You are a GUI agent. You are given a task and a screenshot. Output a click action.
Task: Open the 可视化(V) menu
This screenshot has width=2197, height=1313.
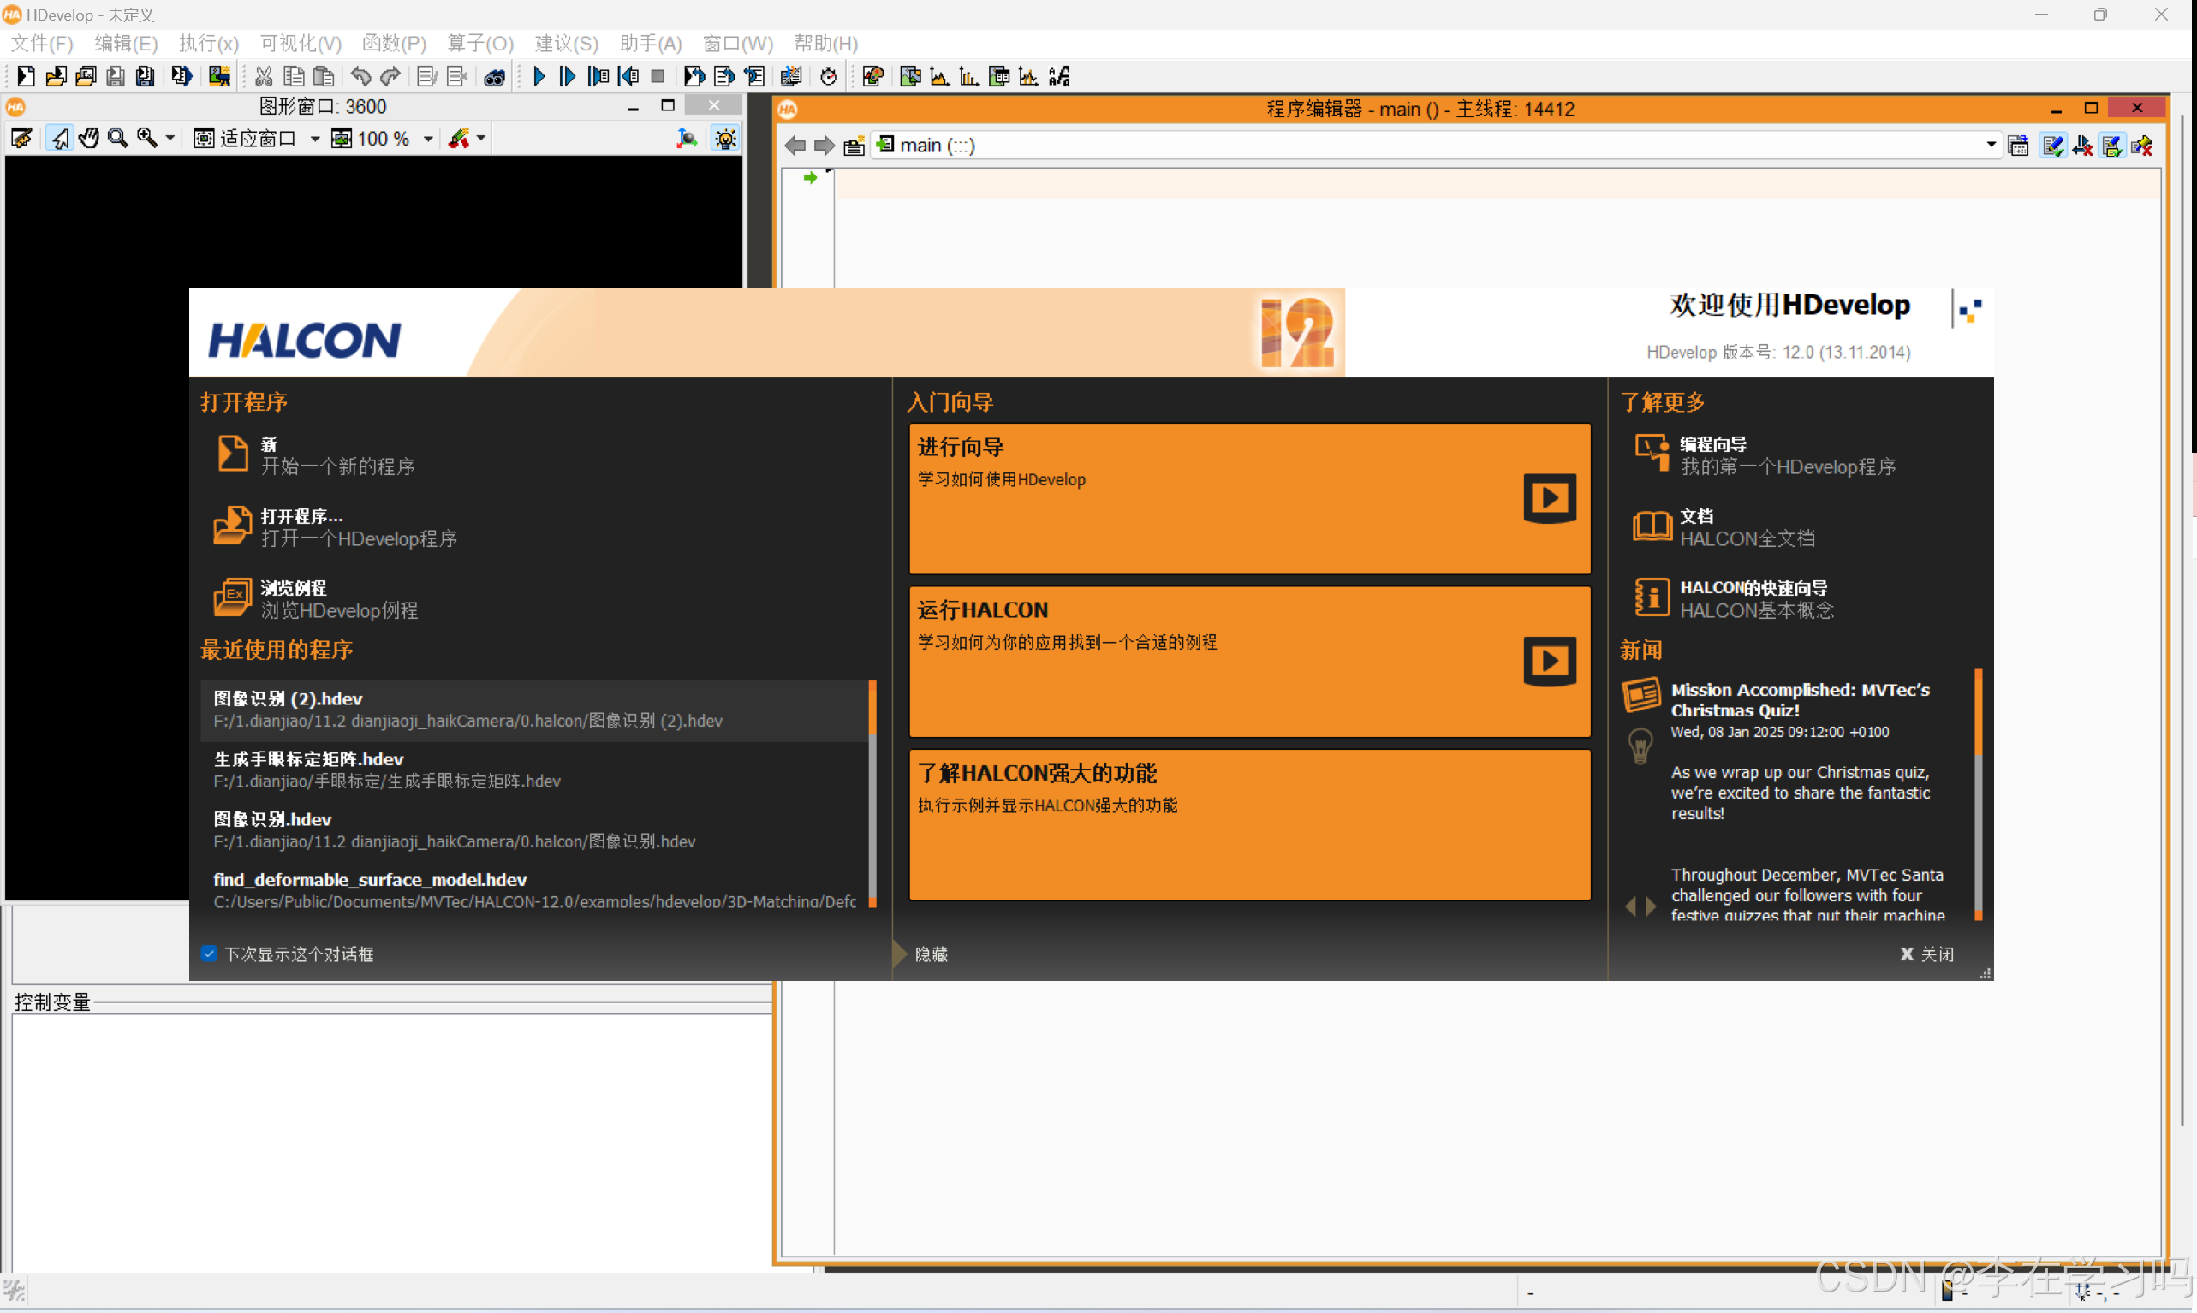300,44
